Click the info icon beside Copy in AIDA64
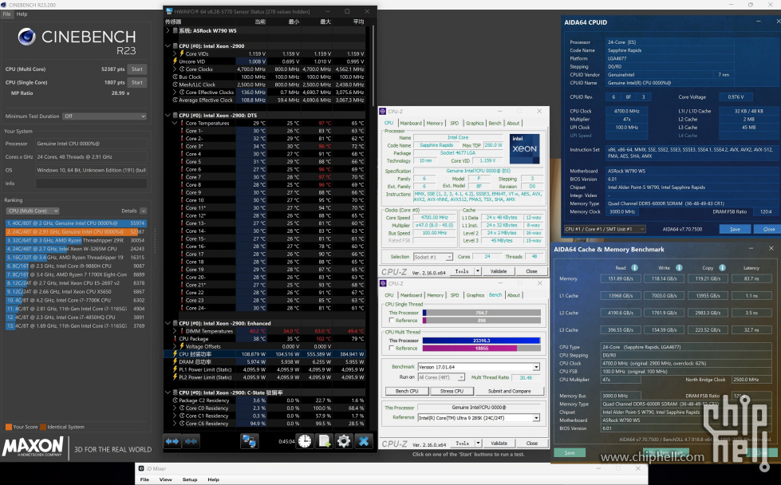Screen dimensions: 781x485 click(722, 268)
